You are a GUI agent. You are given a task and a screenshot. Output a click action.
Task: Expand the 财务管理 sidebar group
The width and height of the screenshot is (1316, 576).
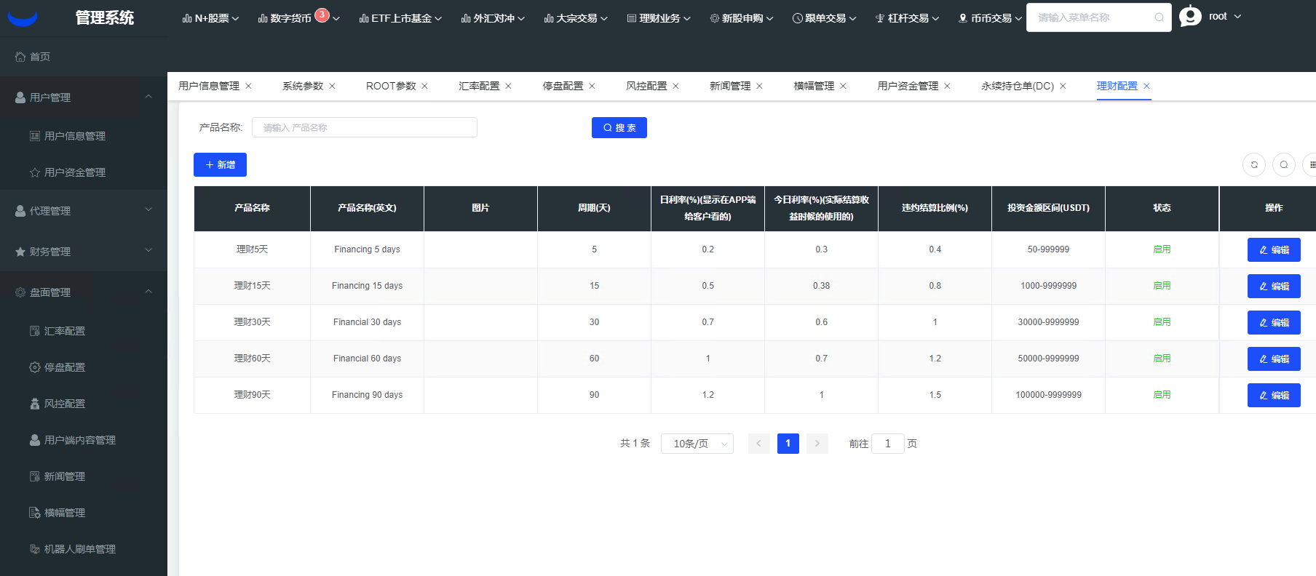pyautogui.click(x=83, y=252)
